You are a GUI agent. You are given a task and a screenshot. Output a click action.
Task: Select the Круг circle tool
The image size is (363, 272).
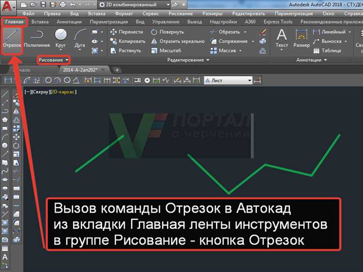[60, 38]
